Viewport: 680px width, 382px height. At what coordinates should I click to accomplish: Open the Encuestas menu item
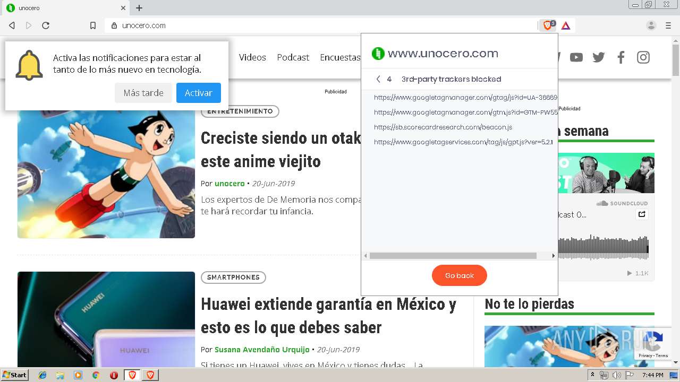(340, 57)
